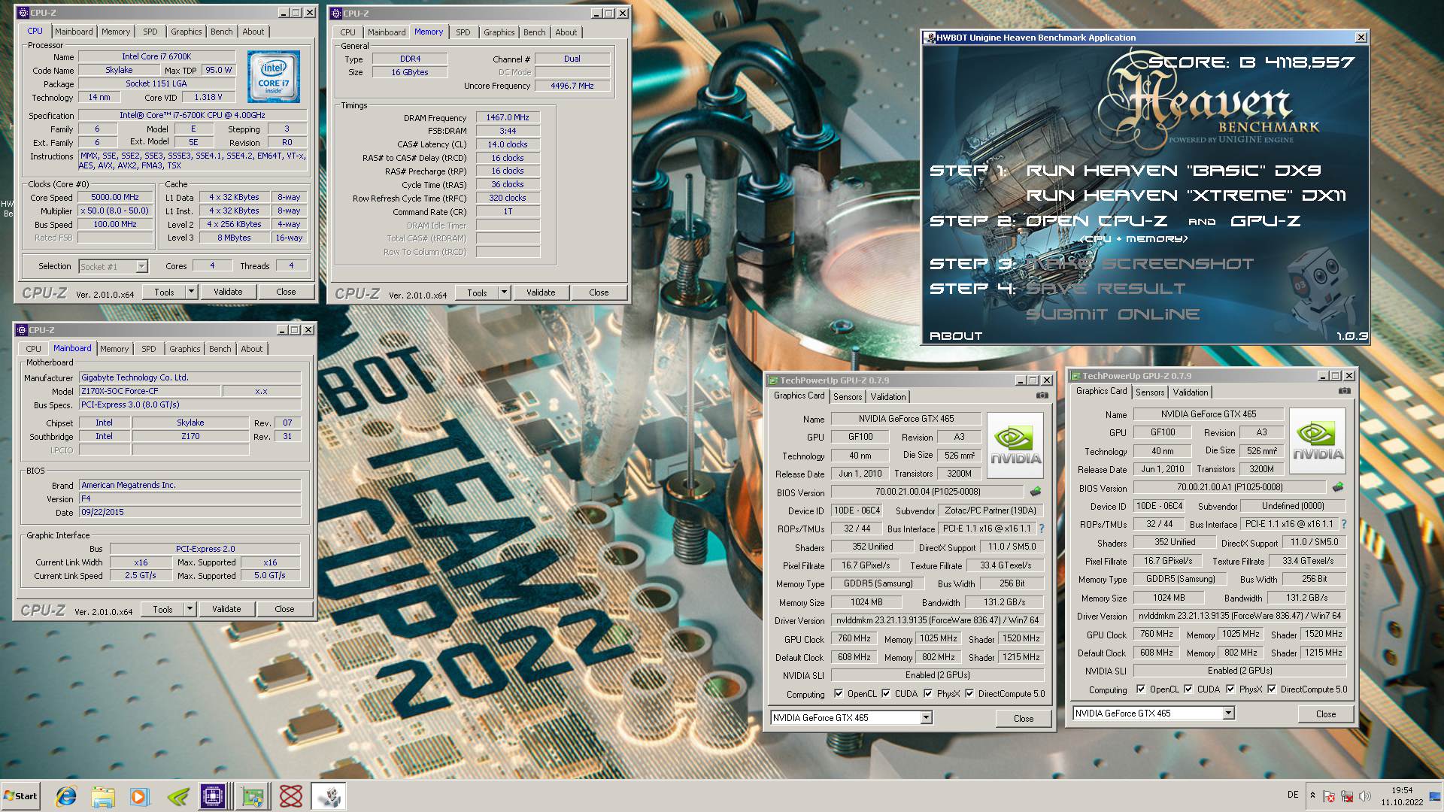The width and height of the screenshot is (1444, 812).
Task: Switch to Bench tab in CPU-Z CPU window
Action: click(221, 32)
